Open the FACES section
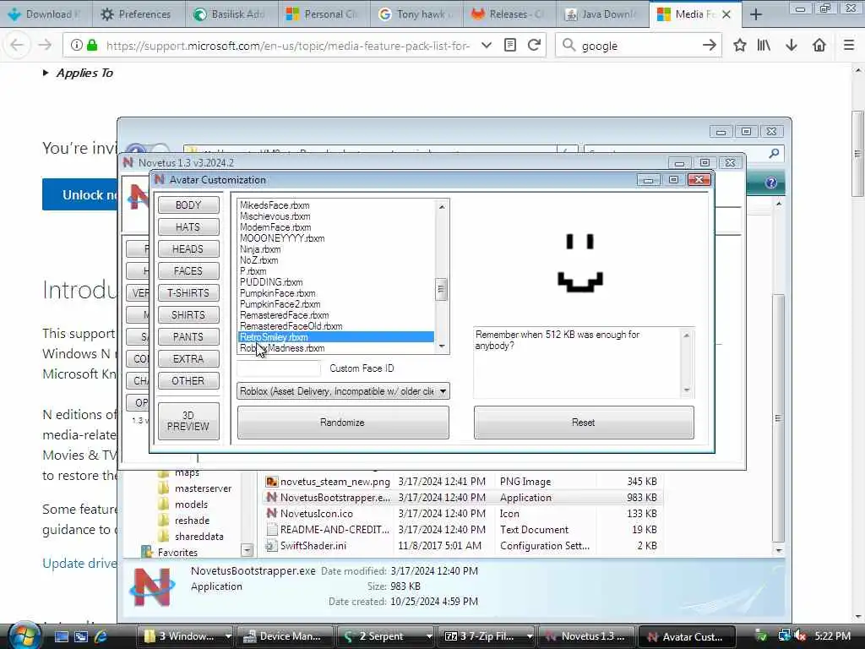 [188, 271]
